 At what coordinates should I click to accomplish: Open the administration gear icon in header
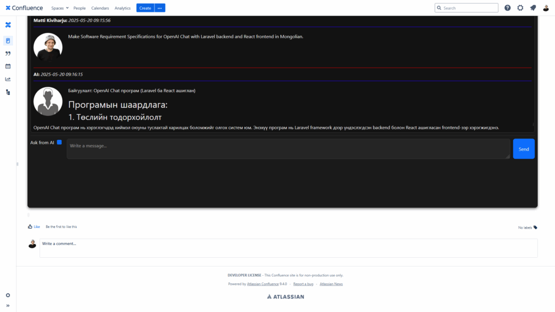pos(520,8)
